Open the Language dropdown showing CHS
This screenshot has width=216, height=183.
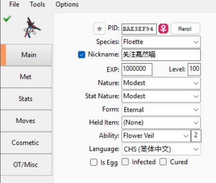pyautogui.click(x=161, y=149)
